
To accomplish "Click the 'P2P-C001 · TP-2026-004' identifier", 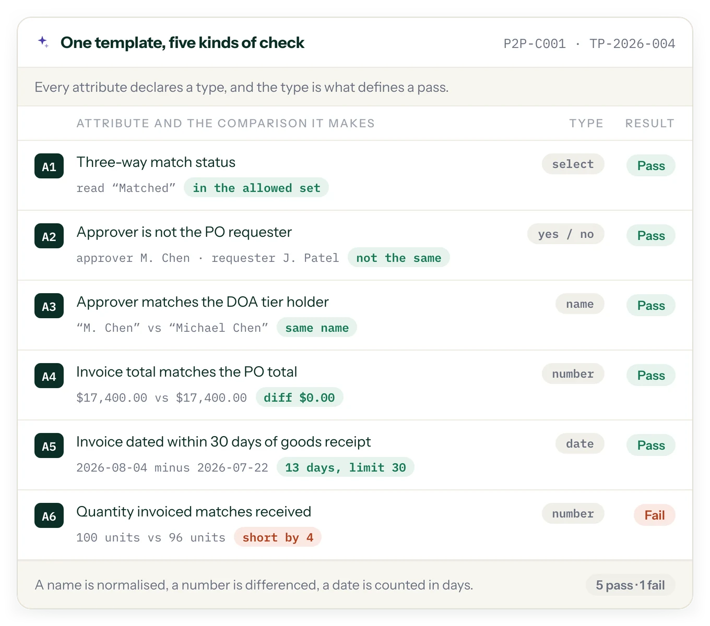I will (x=589, y=44).
